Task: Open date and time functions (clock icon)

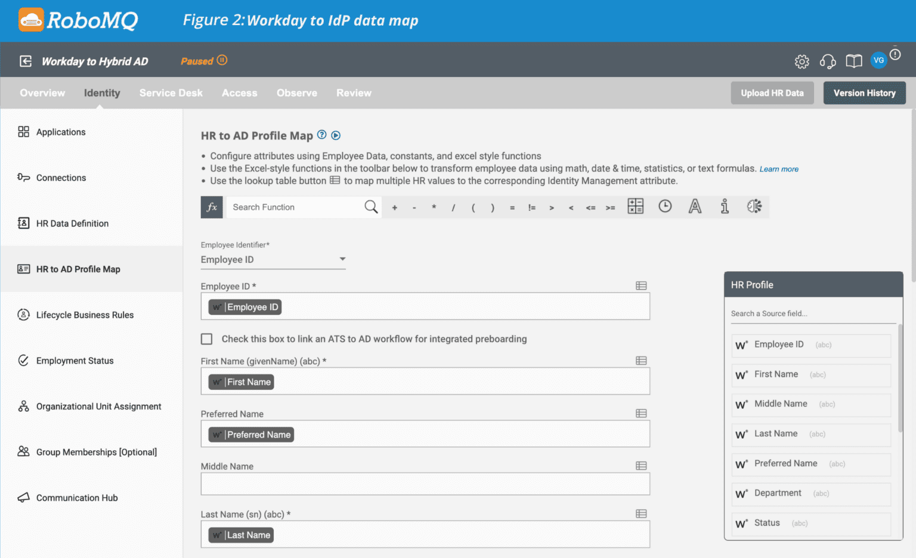Action: [x=665, y=206]
